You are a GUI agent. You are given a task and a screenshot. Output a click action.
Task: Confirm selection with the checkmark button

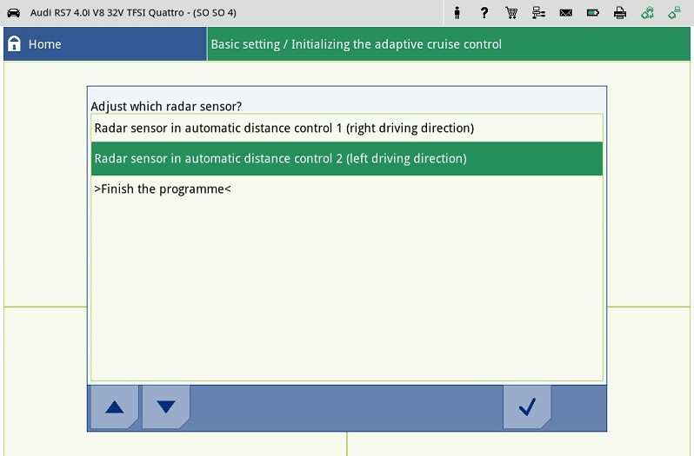(x=526, y=406)
